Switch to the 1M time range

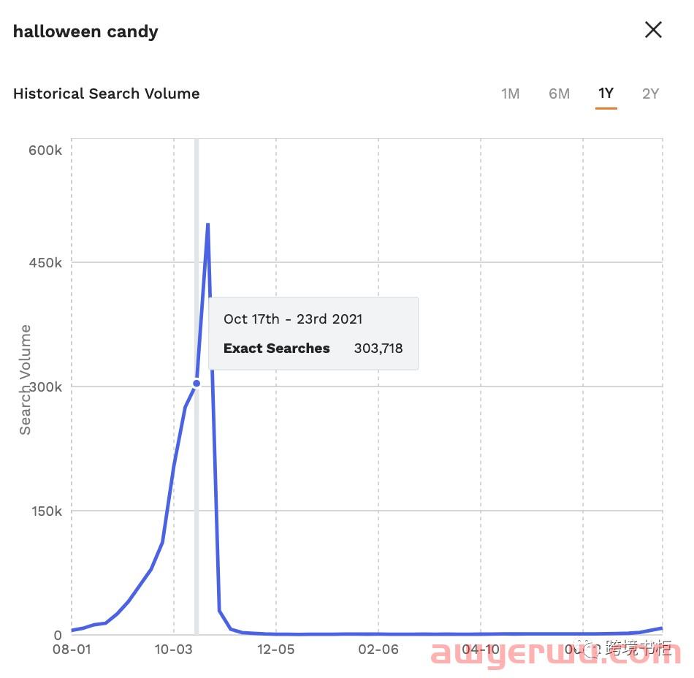(510, 94)
